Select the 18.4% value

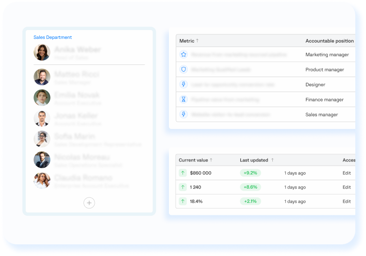[x=196, y=201]
